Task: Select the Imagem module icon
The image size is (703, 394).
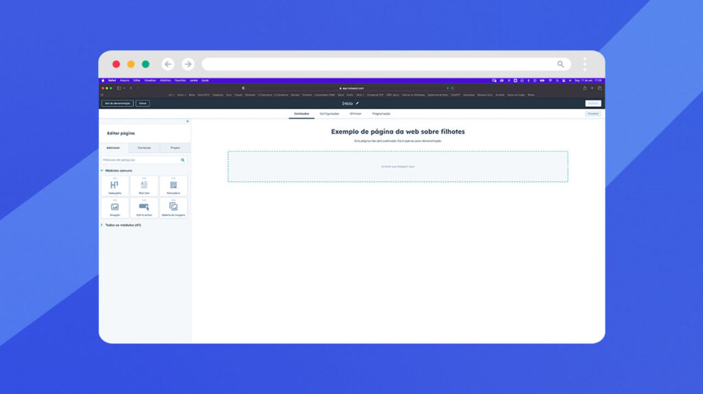Action: [115, 207]
